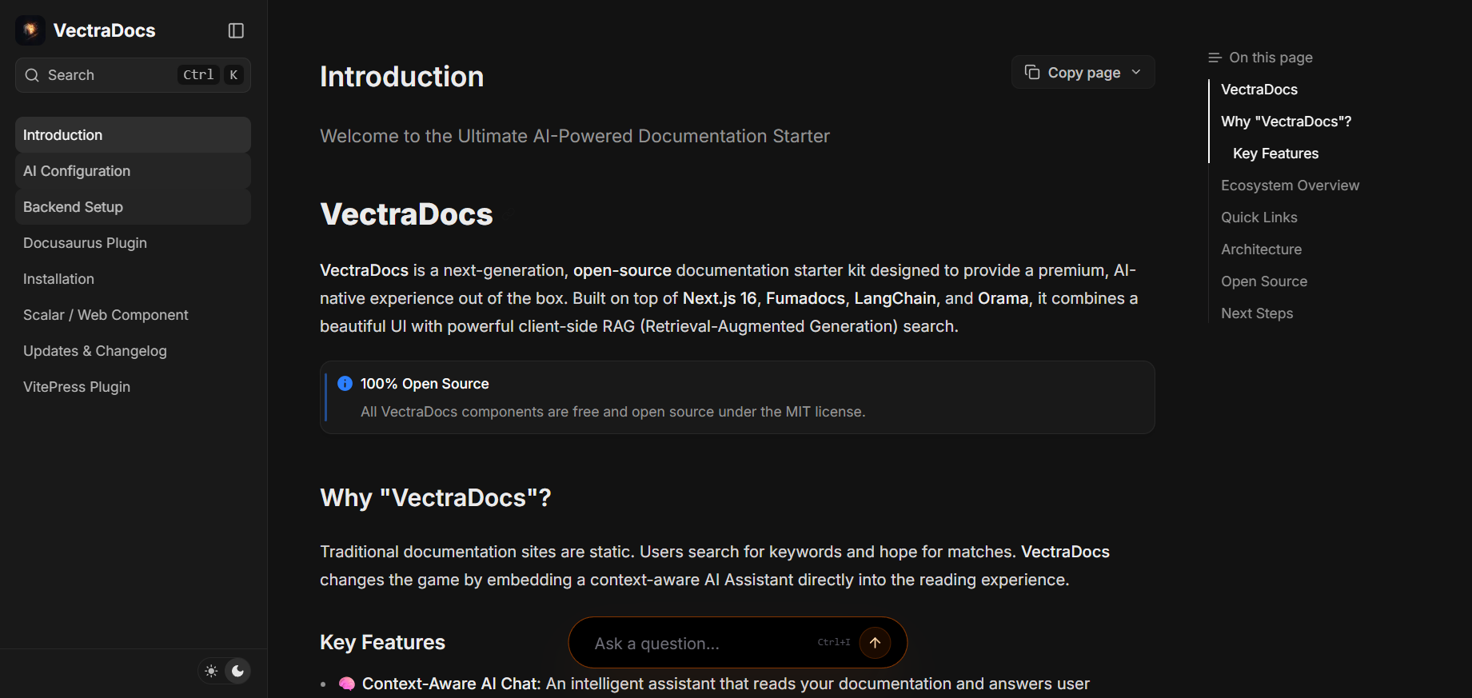Focus the Search box in sidebar

click(133, 75)
